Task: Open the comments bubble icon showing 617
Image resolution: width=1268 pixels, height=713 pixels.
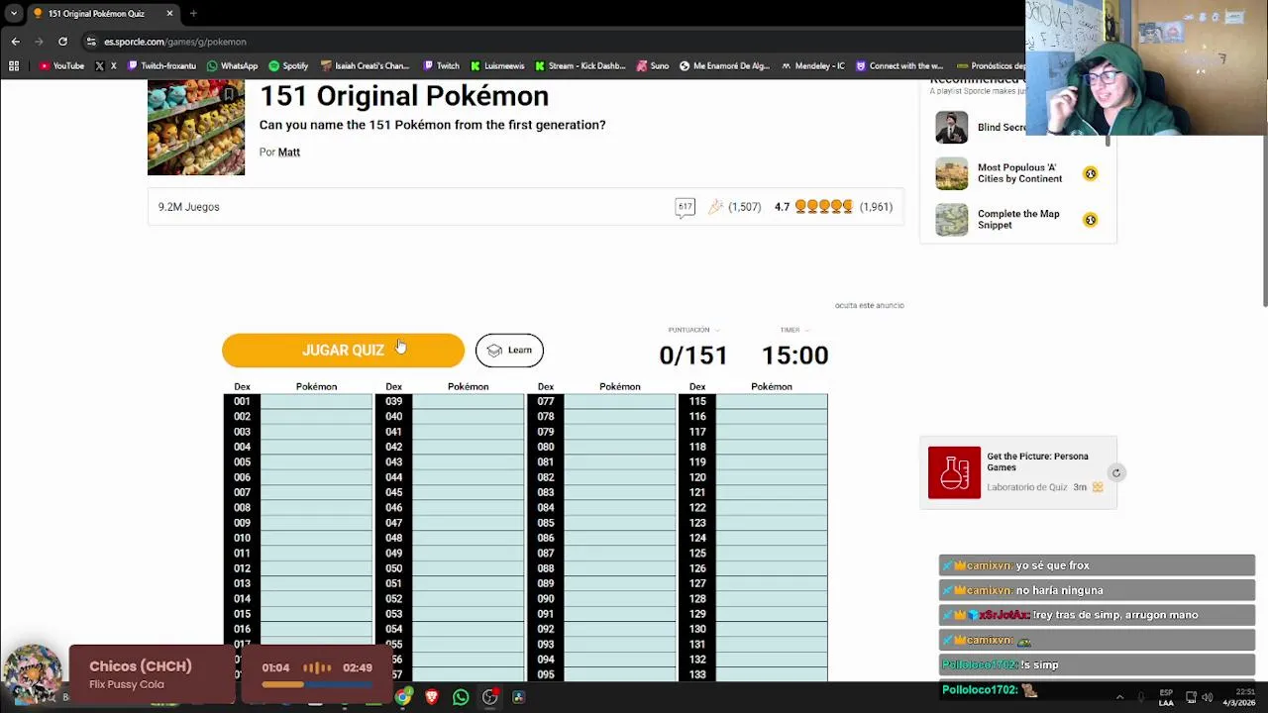Action: pyautogui.click(x=685, y=207)
